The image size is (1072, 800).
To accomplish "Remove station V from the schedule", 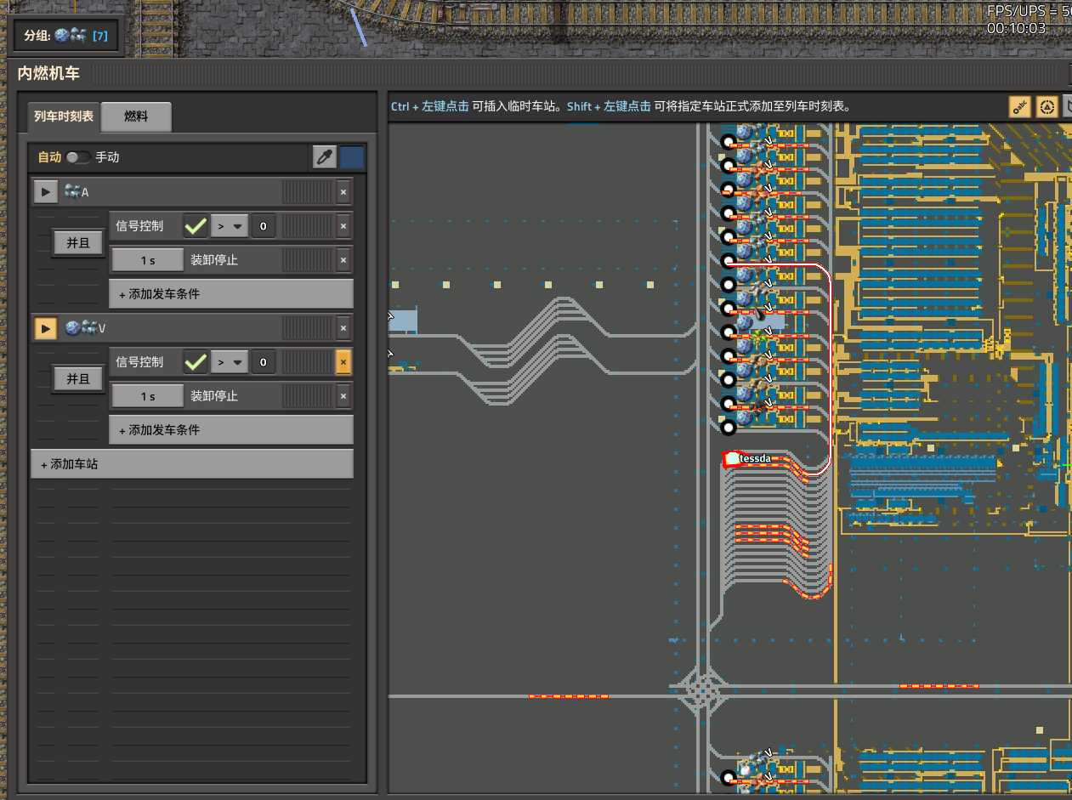I will point(343,328).
